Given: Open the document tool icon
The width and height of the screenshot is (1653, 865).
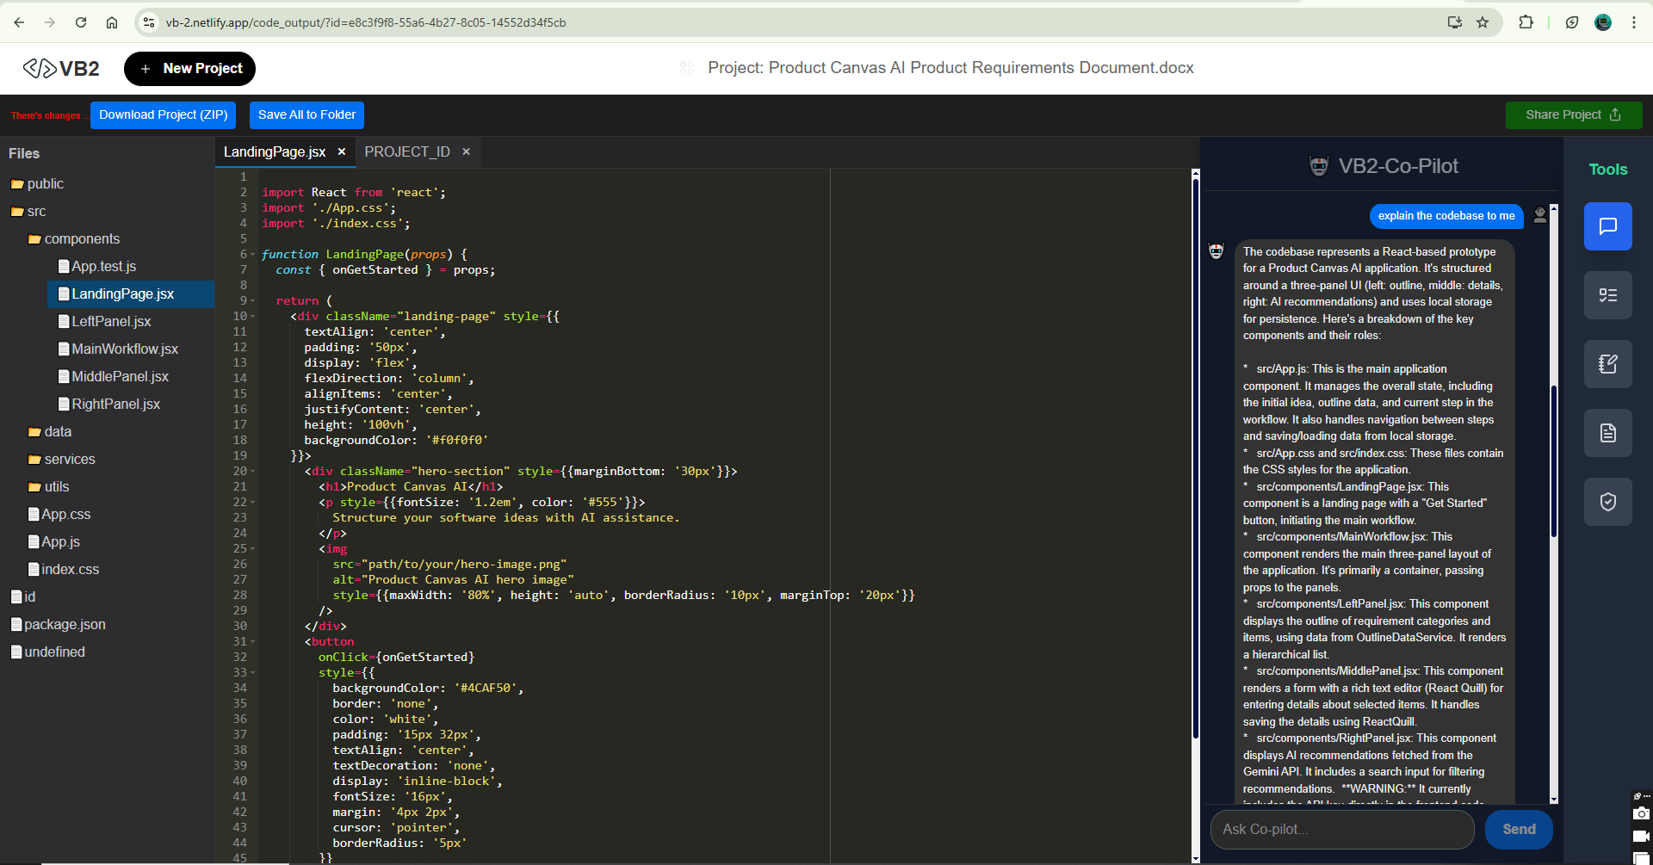Looking at the screenshot, I should pos(1607,433).
